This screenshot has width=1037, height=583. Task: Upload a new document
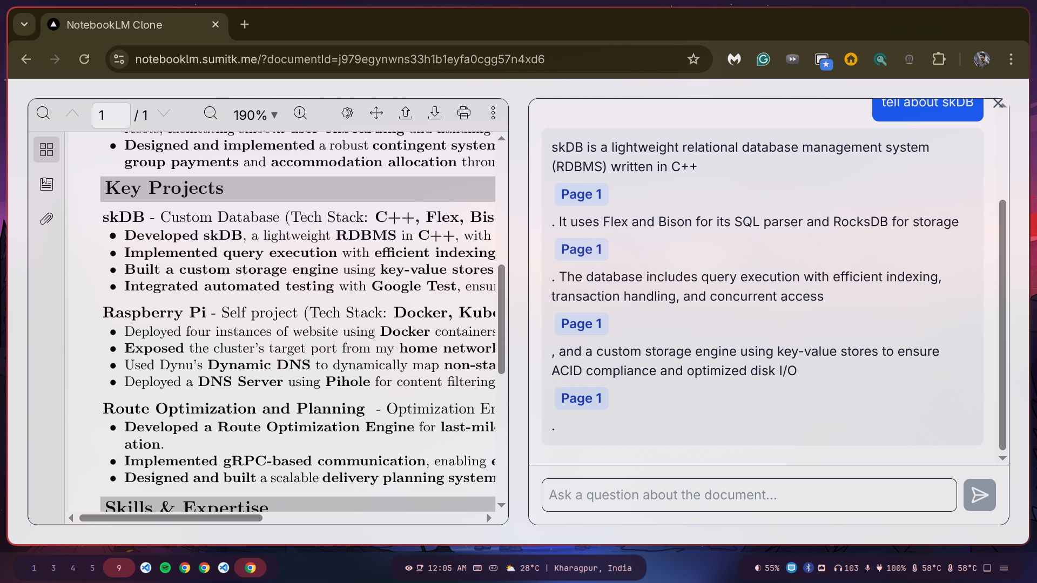[406, 113]
